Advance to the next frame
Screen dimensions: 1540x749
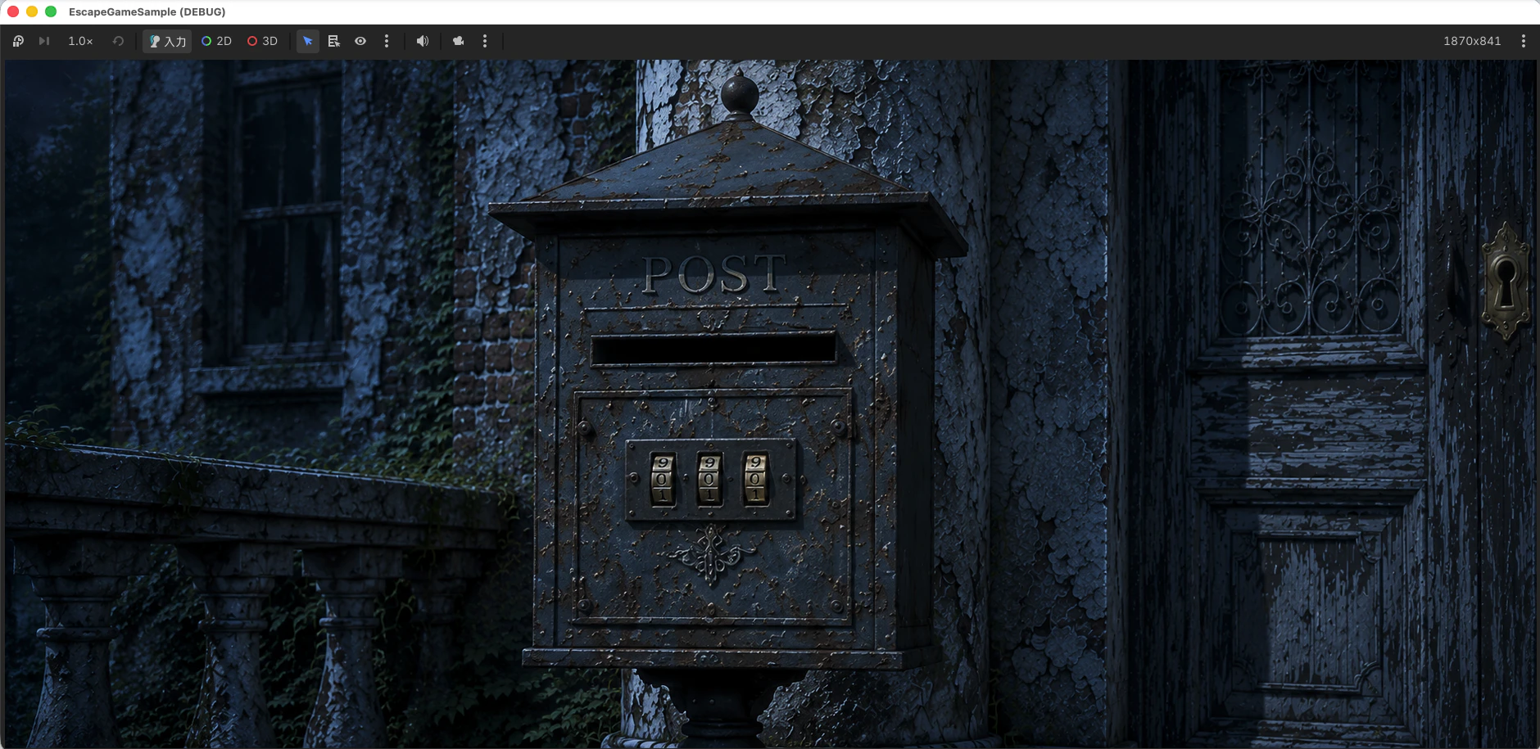coord(44,41)
